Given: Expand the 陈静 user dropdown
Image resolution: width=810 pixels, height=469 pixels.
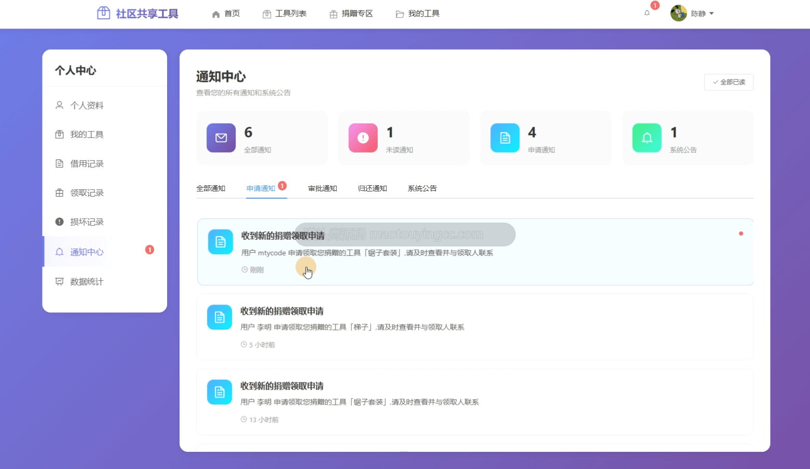Looking at the screenshot, I should [x=702, y=13].
